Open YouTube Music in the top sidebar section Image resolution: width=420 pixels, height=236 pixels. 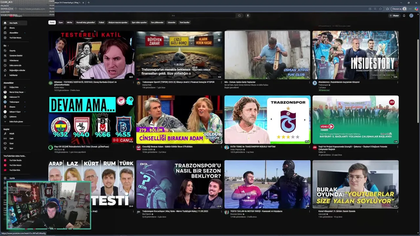[14, 38]
